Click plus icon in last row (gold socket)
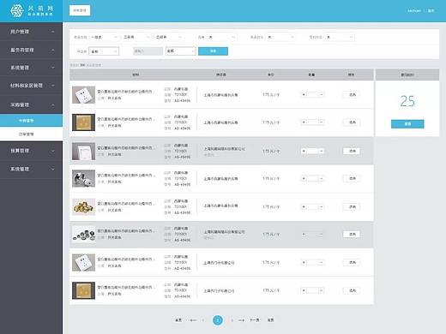Viewport: 446px width, 334px height. pos(304,290)
